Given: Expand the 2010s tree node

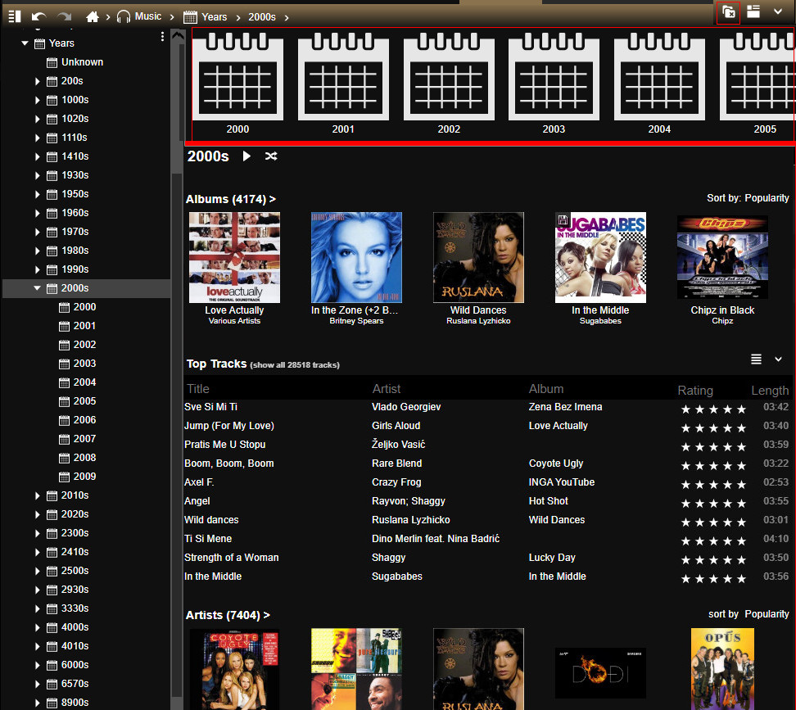Looking at the screenshot, I should click(x=38, y=495).
